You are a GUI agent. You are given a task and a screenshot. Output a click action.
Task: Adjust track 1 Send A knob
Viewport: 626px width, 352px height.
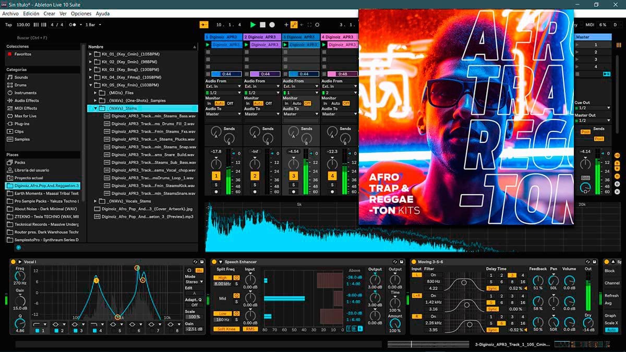pyautogui.click(x=216, y=132)
